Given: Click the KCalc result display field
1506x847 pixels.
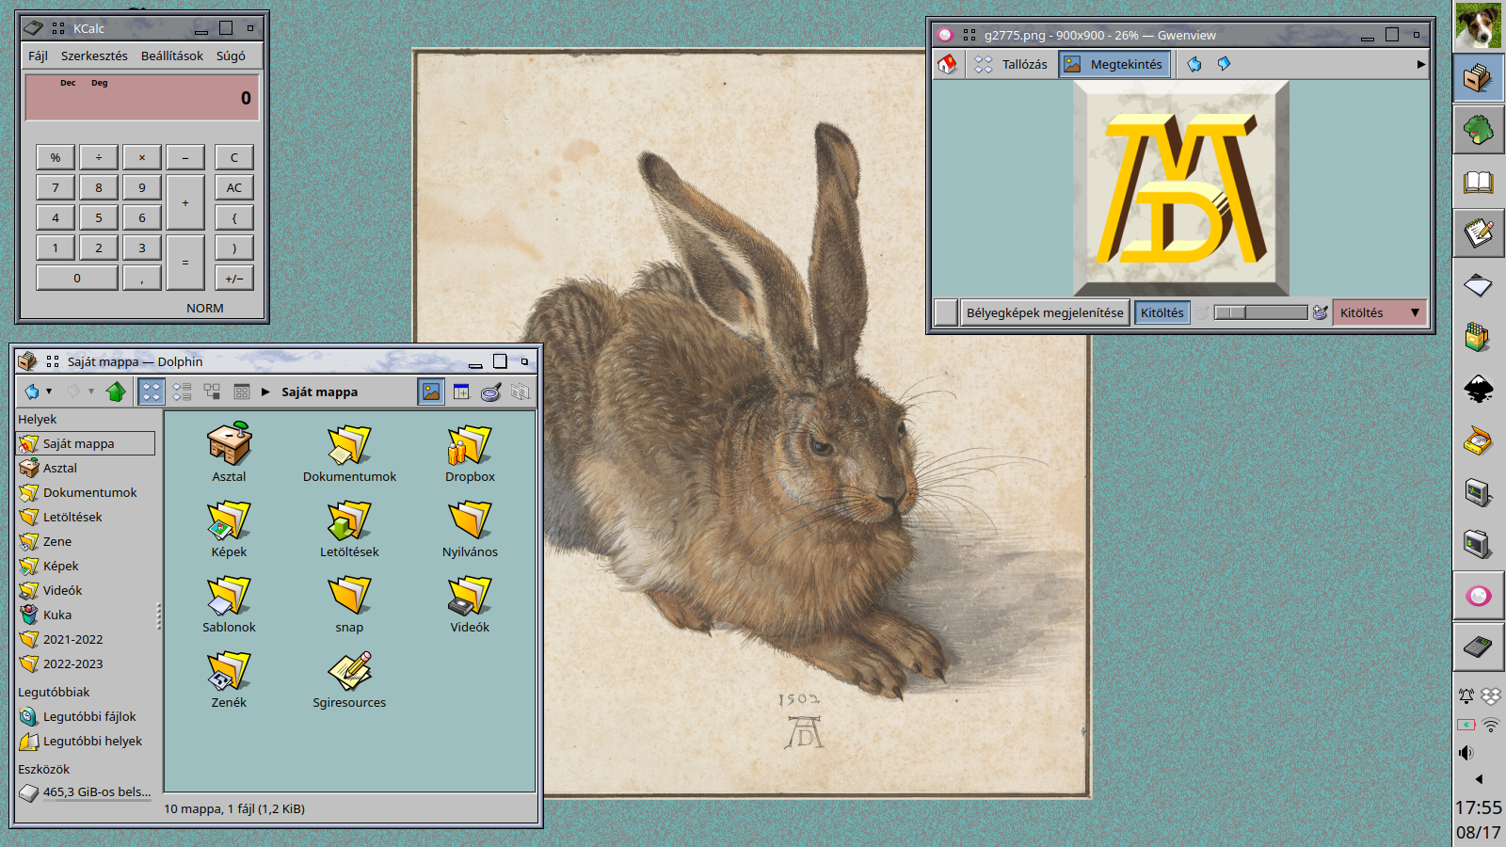Looking at the screenshot, I should (x=142, y=97).
